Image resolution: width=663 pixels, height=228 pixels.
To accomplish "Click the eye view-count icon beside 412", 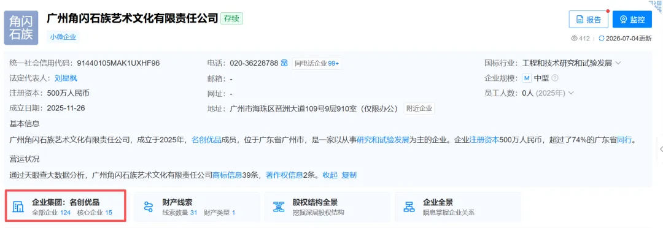I will pos(574,39).
